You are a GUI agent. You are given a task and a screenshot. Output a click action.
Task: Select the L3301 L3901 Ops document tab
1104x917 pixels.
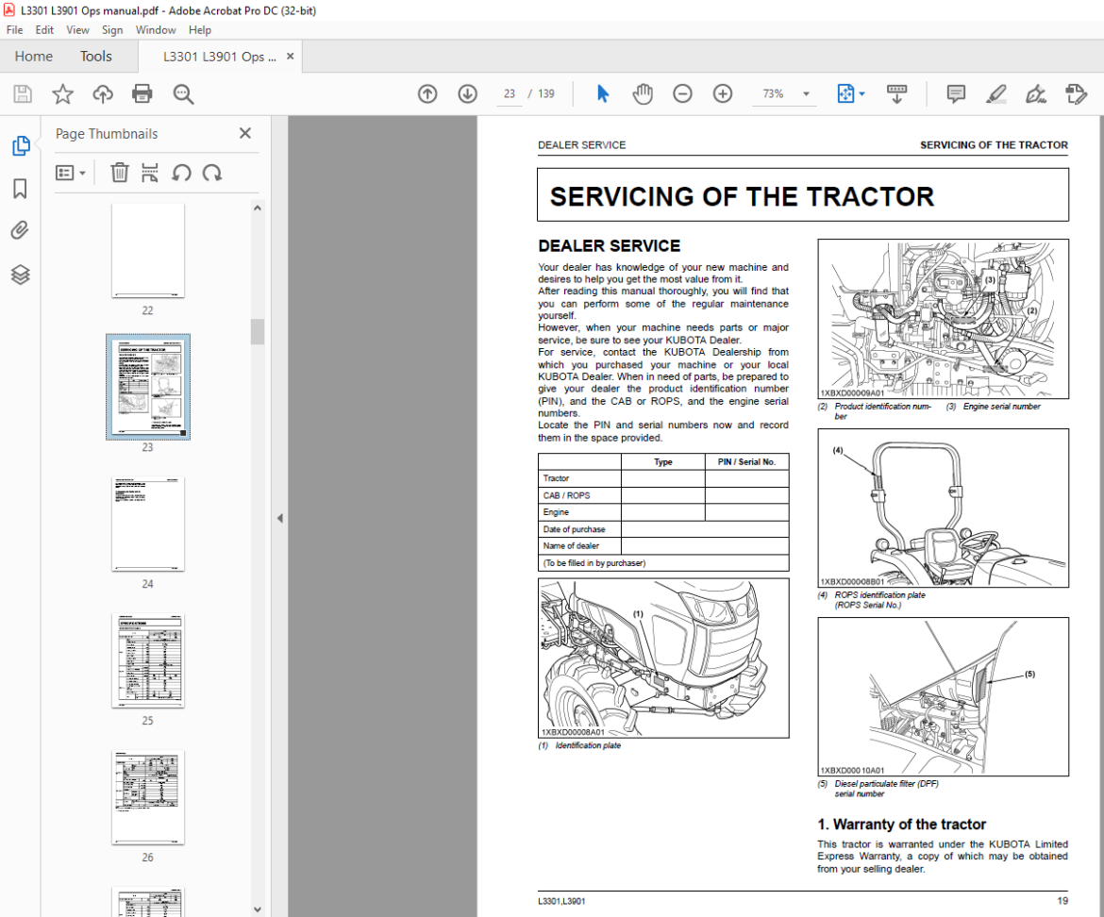pos(219,57)
